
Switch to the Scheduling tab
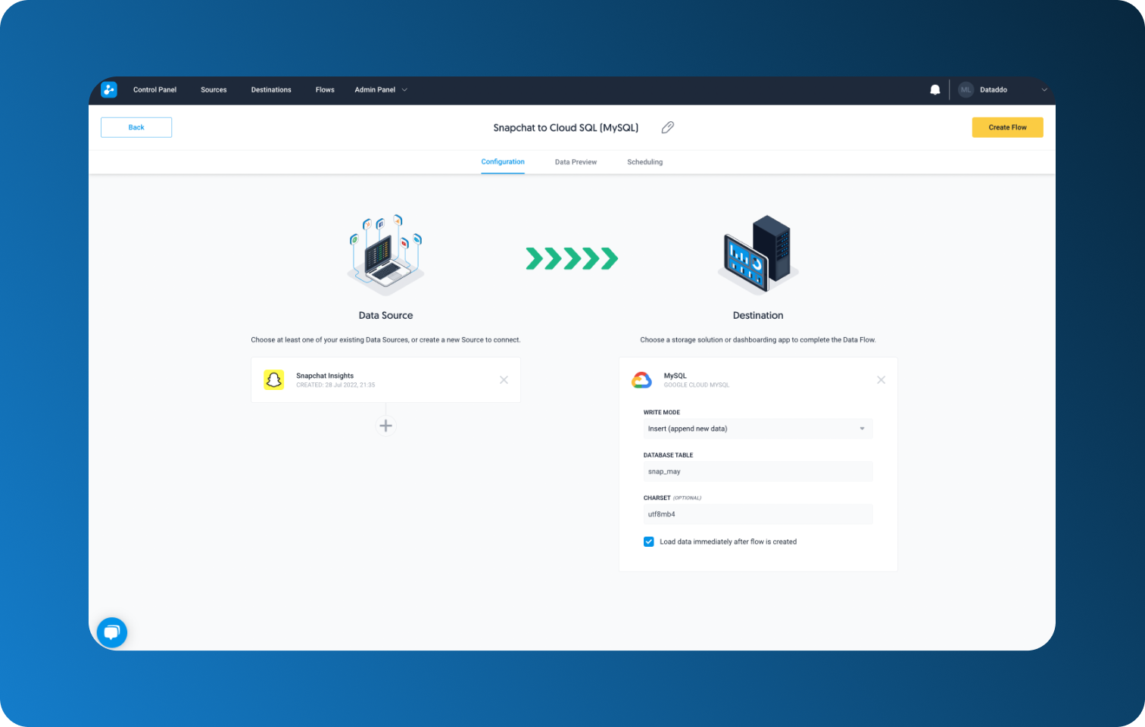tap(645, 162)
